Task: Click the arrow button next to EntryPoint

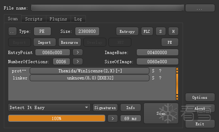Action: (x=78, y=52)
